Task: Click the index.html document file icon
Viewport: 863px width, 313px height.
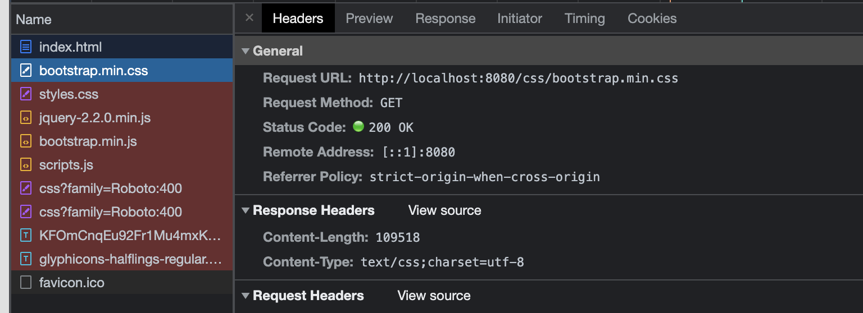Action: [x=25, y=47]
